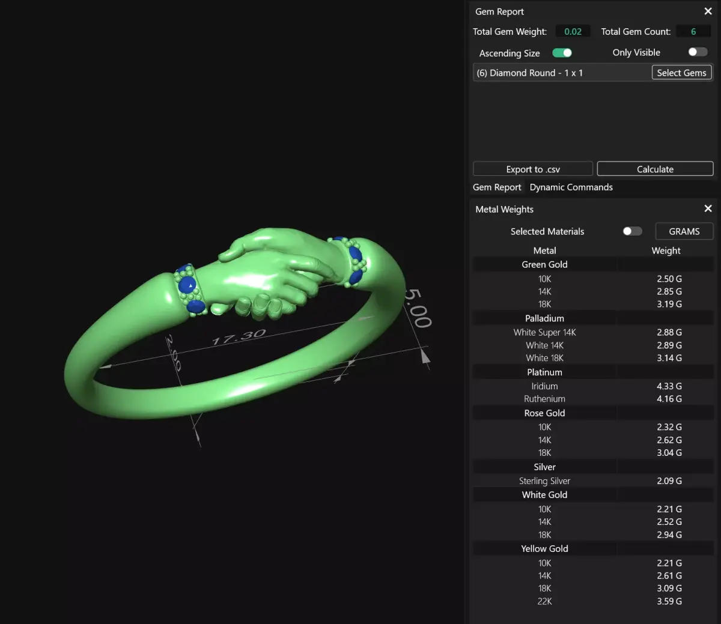Click the Yellow Gold header row
Image resolution: width=721 pixels, height=624 pixels.
(x=593, y=549)
